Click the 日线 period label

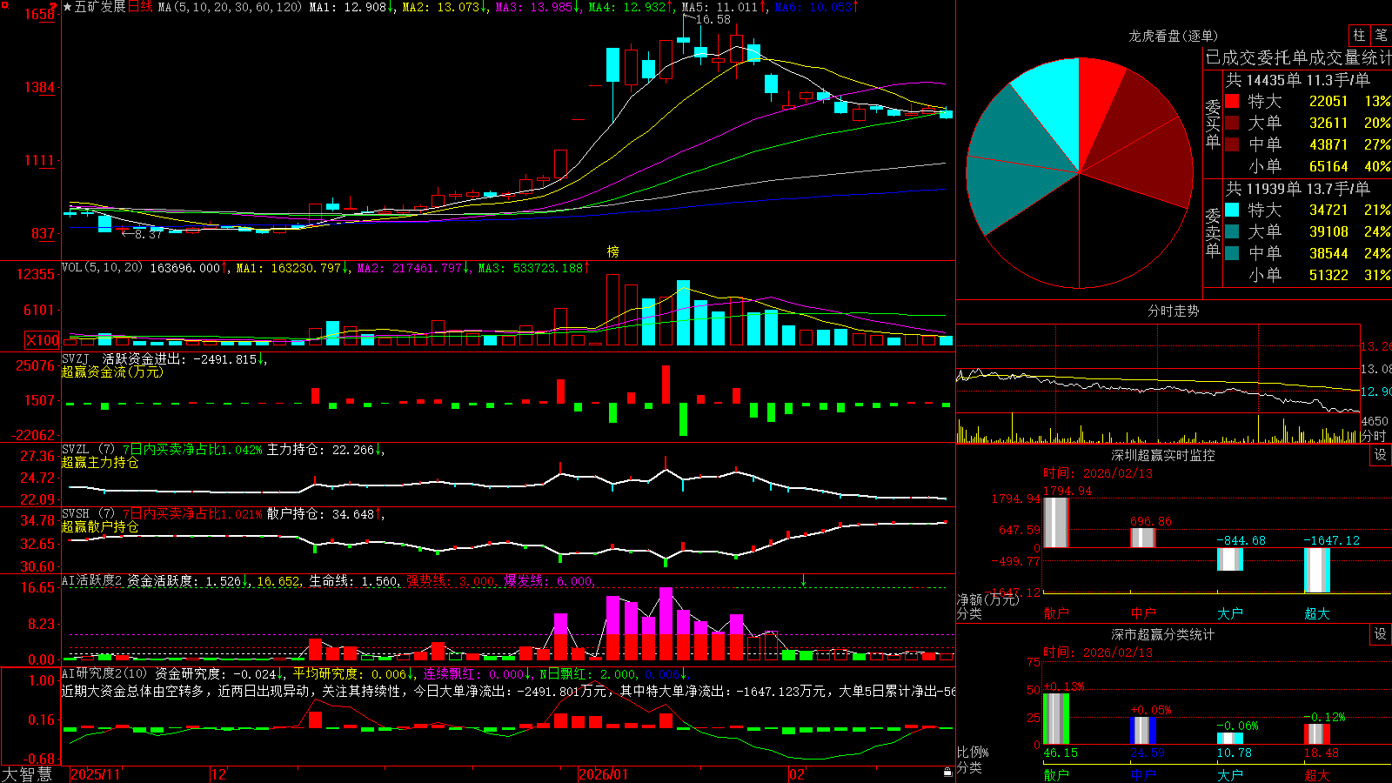pyautogui.click(x=140, y=7)
